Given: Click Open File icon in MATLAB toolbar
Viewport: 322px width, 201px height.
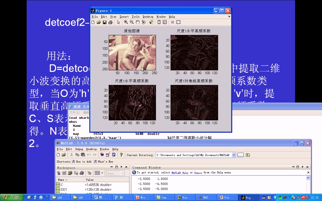Looking at the screenshot, I should point(64,155).
